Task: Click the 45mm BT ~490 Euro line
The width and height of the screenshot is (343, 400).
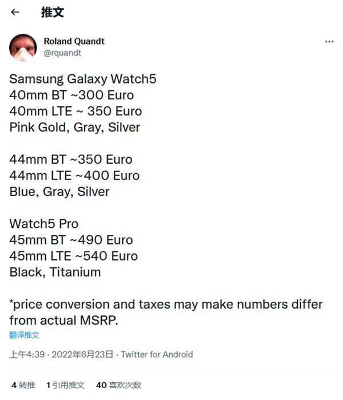Action: pos(71,239)
